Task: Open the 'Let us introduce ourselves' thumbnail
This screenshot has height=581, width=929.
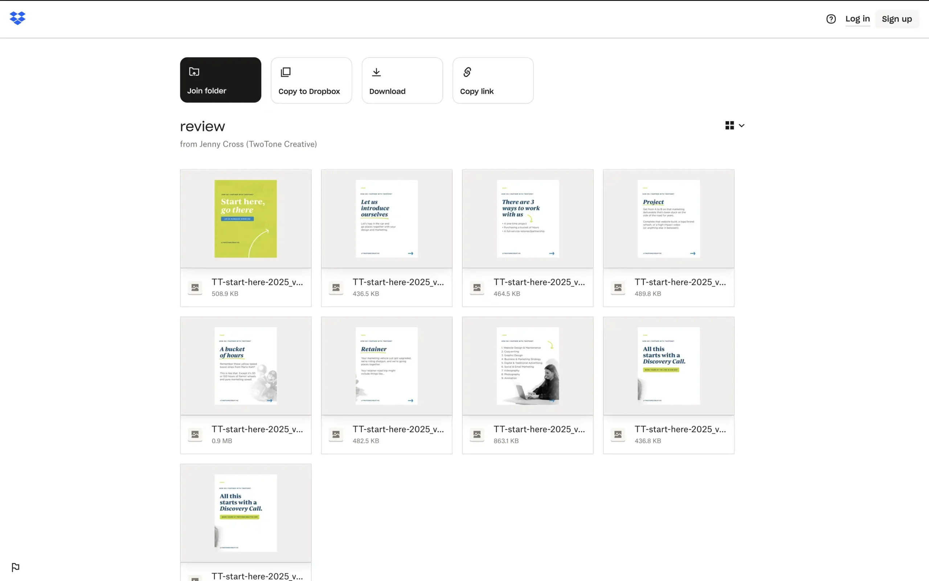Action: click(x=386, y=219)
